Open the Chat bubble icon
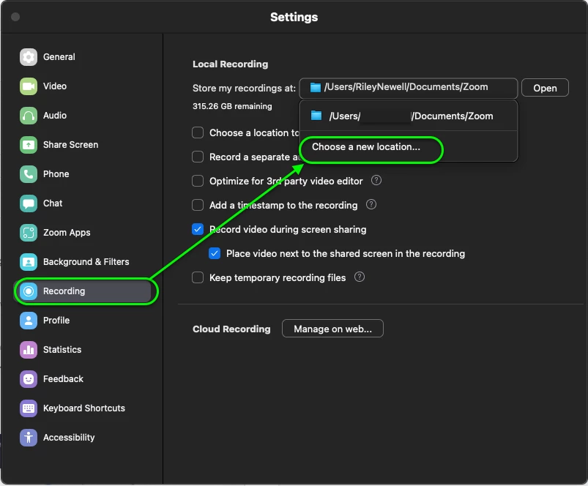 coord(29,203)
